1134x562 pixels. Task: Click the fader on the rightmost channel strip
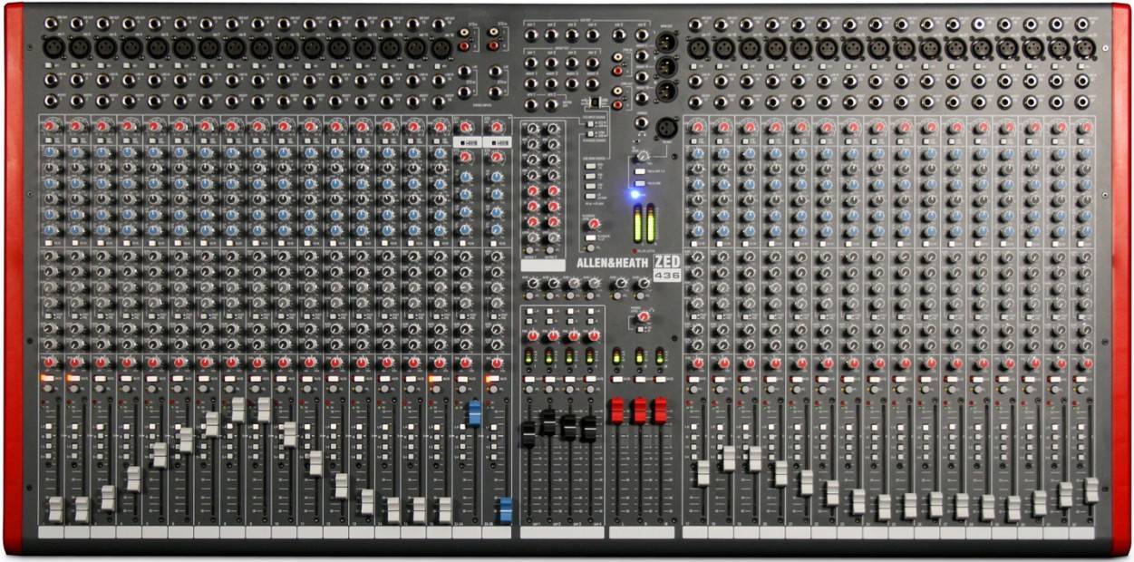pos(1091,489)
